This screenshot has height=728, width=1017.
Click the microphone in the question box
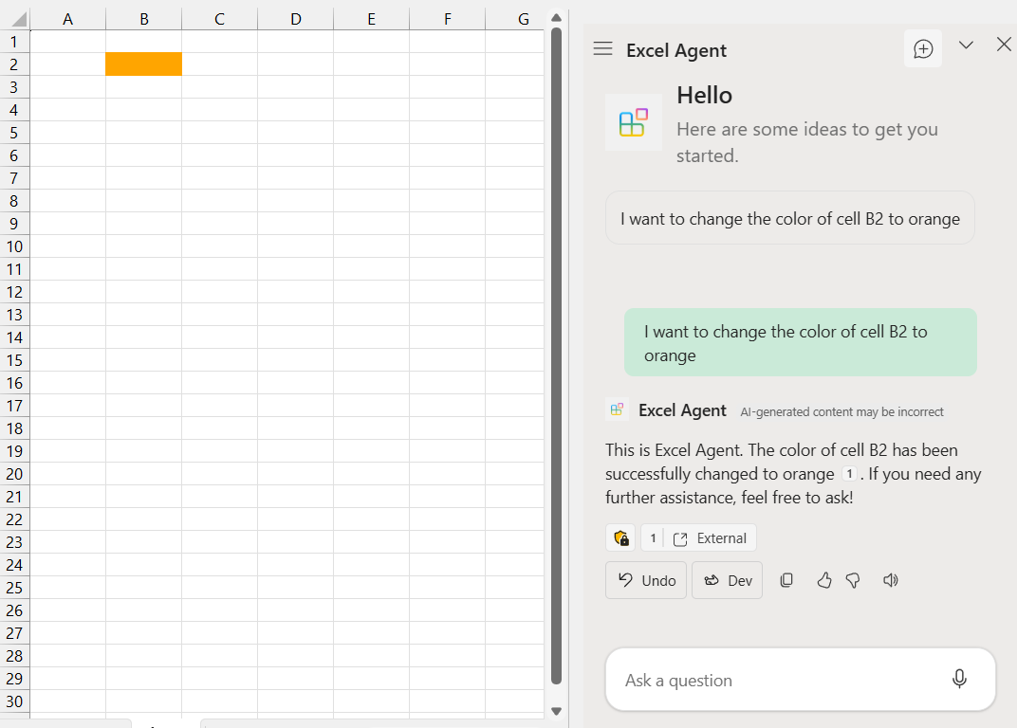(959, 679)
